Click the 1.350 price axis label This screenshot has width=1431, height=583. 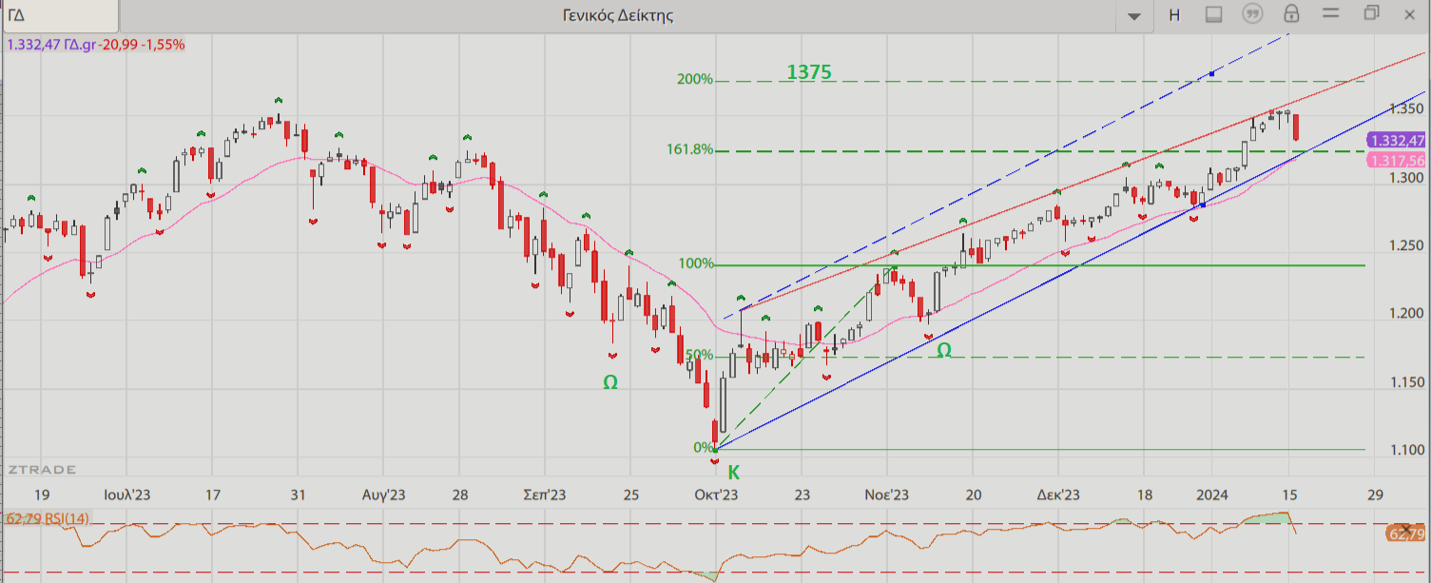point(1405,108)
